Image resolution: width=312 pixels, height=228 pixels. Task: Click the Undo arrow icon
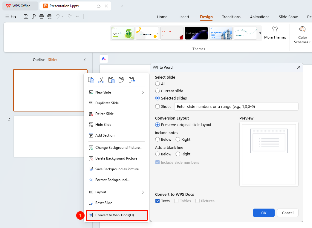pyautogui.click(x=57, y=16)
